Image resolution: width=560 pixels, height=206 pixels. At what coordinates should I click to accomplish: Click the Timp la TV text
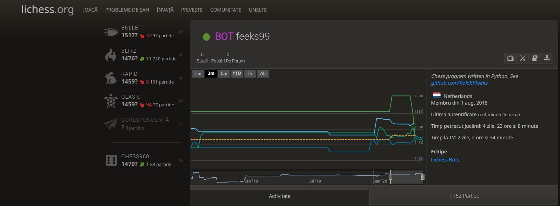point(472,138)
